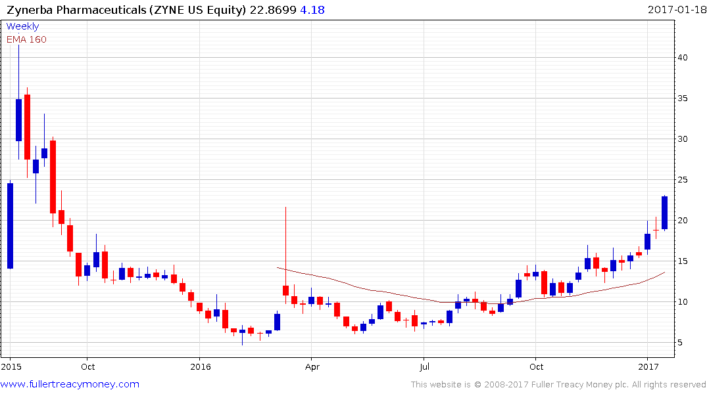Select the chart title Zynerba Pharmaceuticals text
Screen dimensions: 707x394
tap(77, 10)
